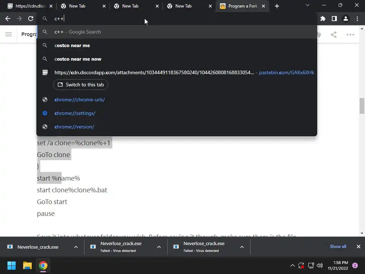Click Show all downloads
This screenshot has width=365, height=274.
click(338, 247)
